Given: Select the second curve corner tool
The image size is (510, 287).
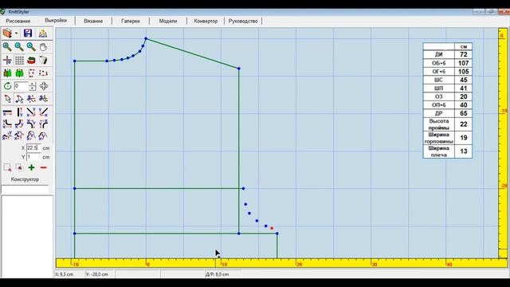Looking at the screenshot, I should [19, 124].
